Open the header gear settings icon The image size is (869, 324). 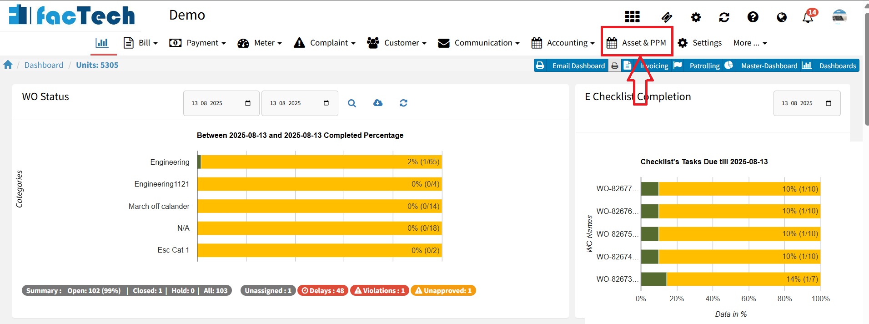pyautogui.click(x=696, y=17)
